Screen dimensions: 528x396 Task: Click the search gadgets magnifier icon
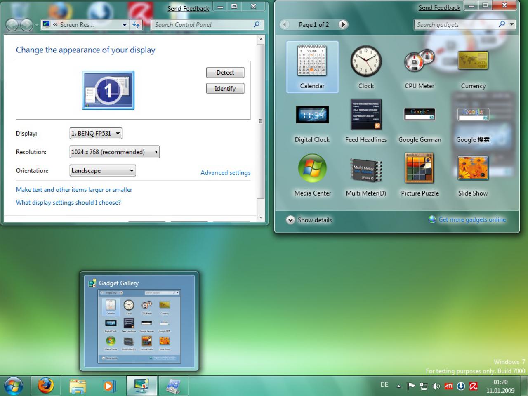tap(502, 24)
